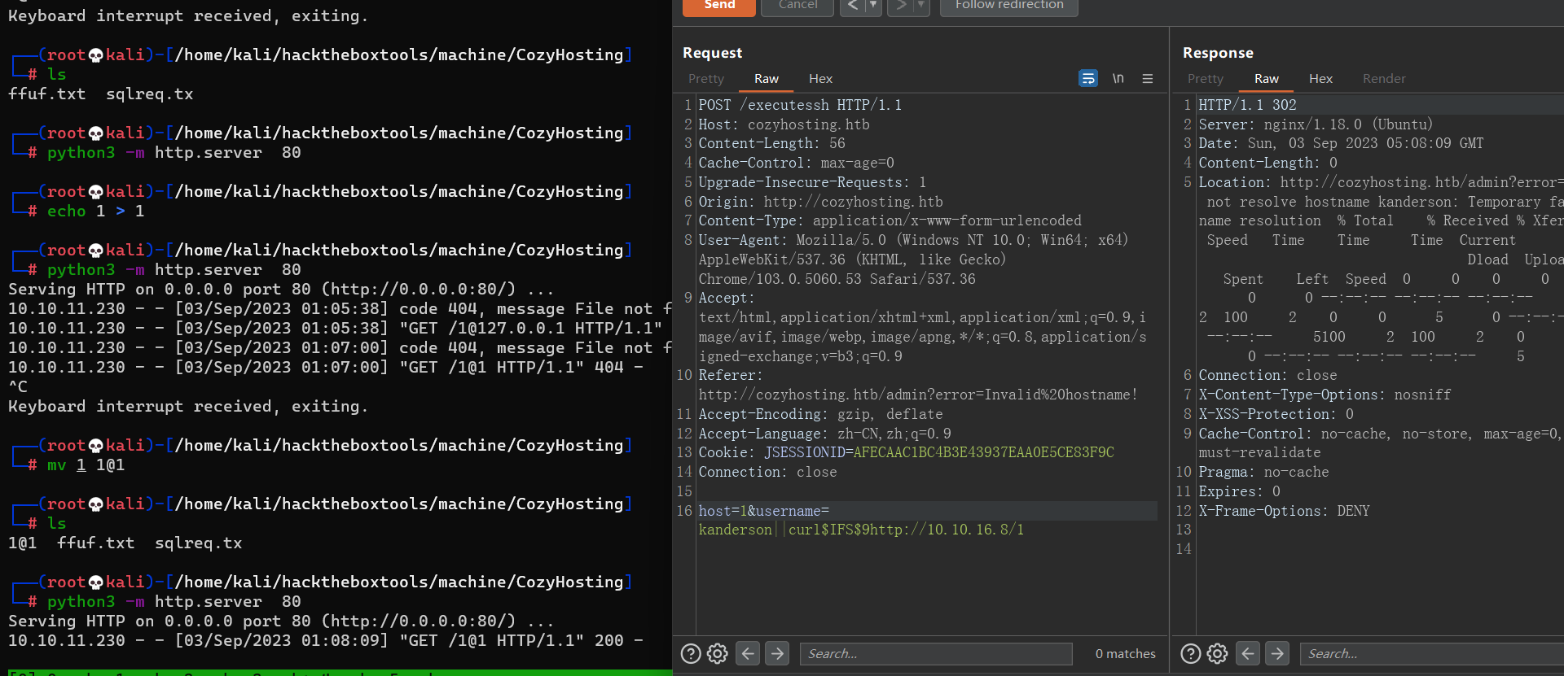Switch the Response view to Pretty
This screenshot has width=1564, height=676.
[x=1206, y=79]
